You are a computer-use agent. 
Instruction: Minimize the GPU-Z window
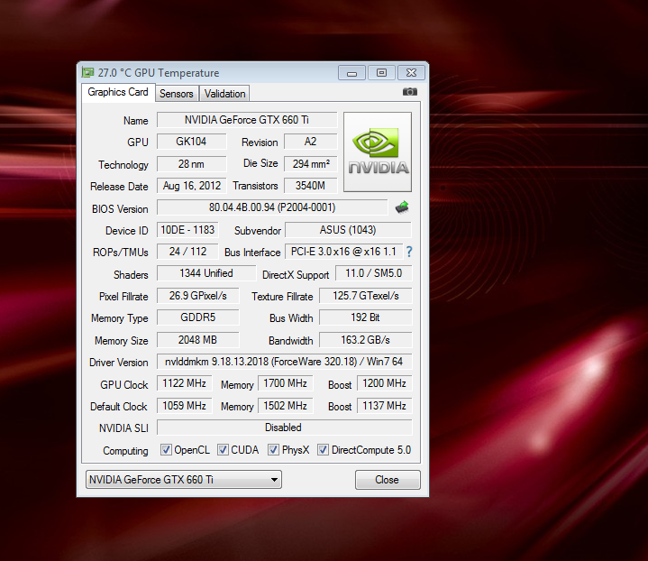click(x=351, y=73)
